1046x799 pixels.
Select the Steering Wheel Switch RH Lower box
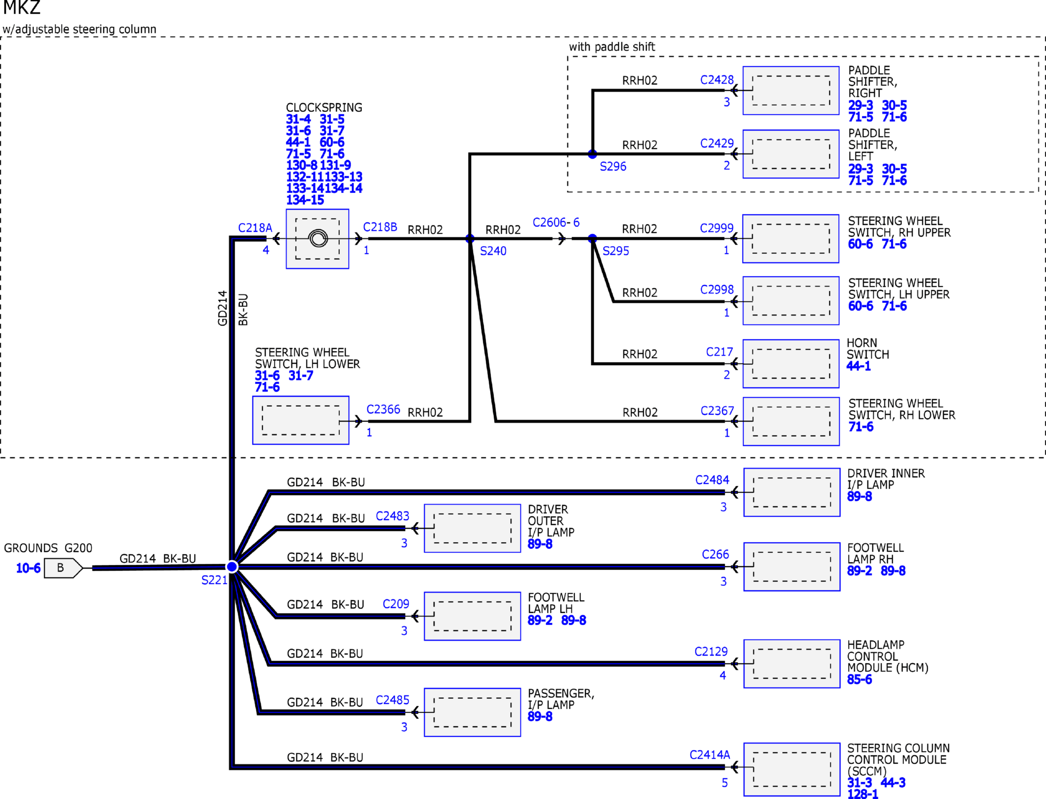(x=791, y=421)
